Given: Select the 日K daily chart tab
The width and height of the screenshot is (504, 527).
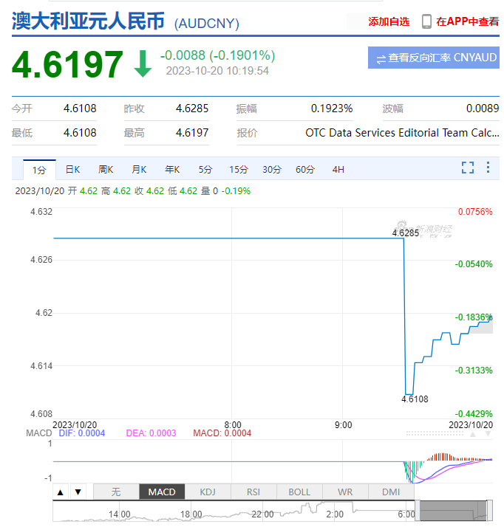Looking at the screenshot, I should pos(72,170).
